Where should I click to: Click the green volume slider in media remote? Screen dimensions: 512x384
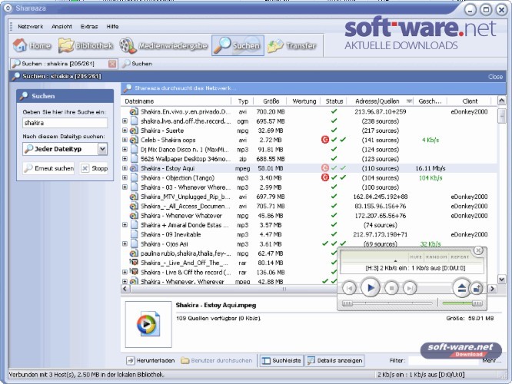(462, 303)
